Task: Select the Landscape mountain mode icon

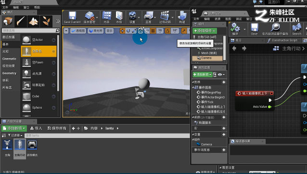Action: (33, 21)
